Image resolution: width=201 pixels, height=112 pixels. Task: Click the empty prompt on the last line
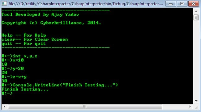click(7, 93)
